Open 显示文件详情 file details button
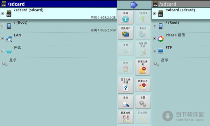Image resolution: width=210 pixels, height=126 pixels. pyautogui.click(x=126, y=85)
